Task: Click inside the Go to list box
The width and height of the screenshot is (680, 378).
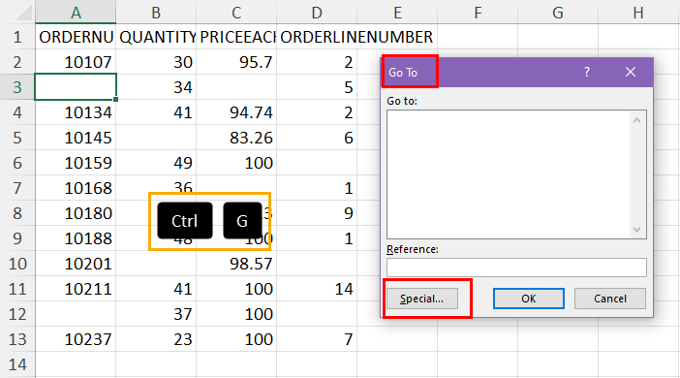Action: [x=509, y=174]
